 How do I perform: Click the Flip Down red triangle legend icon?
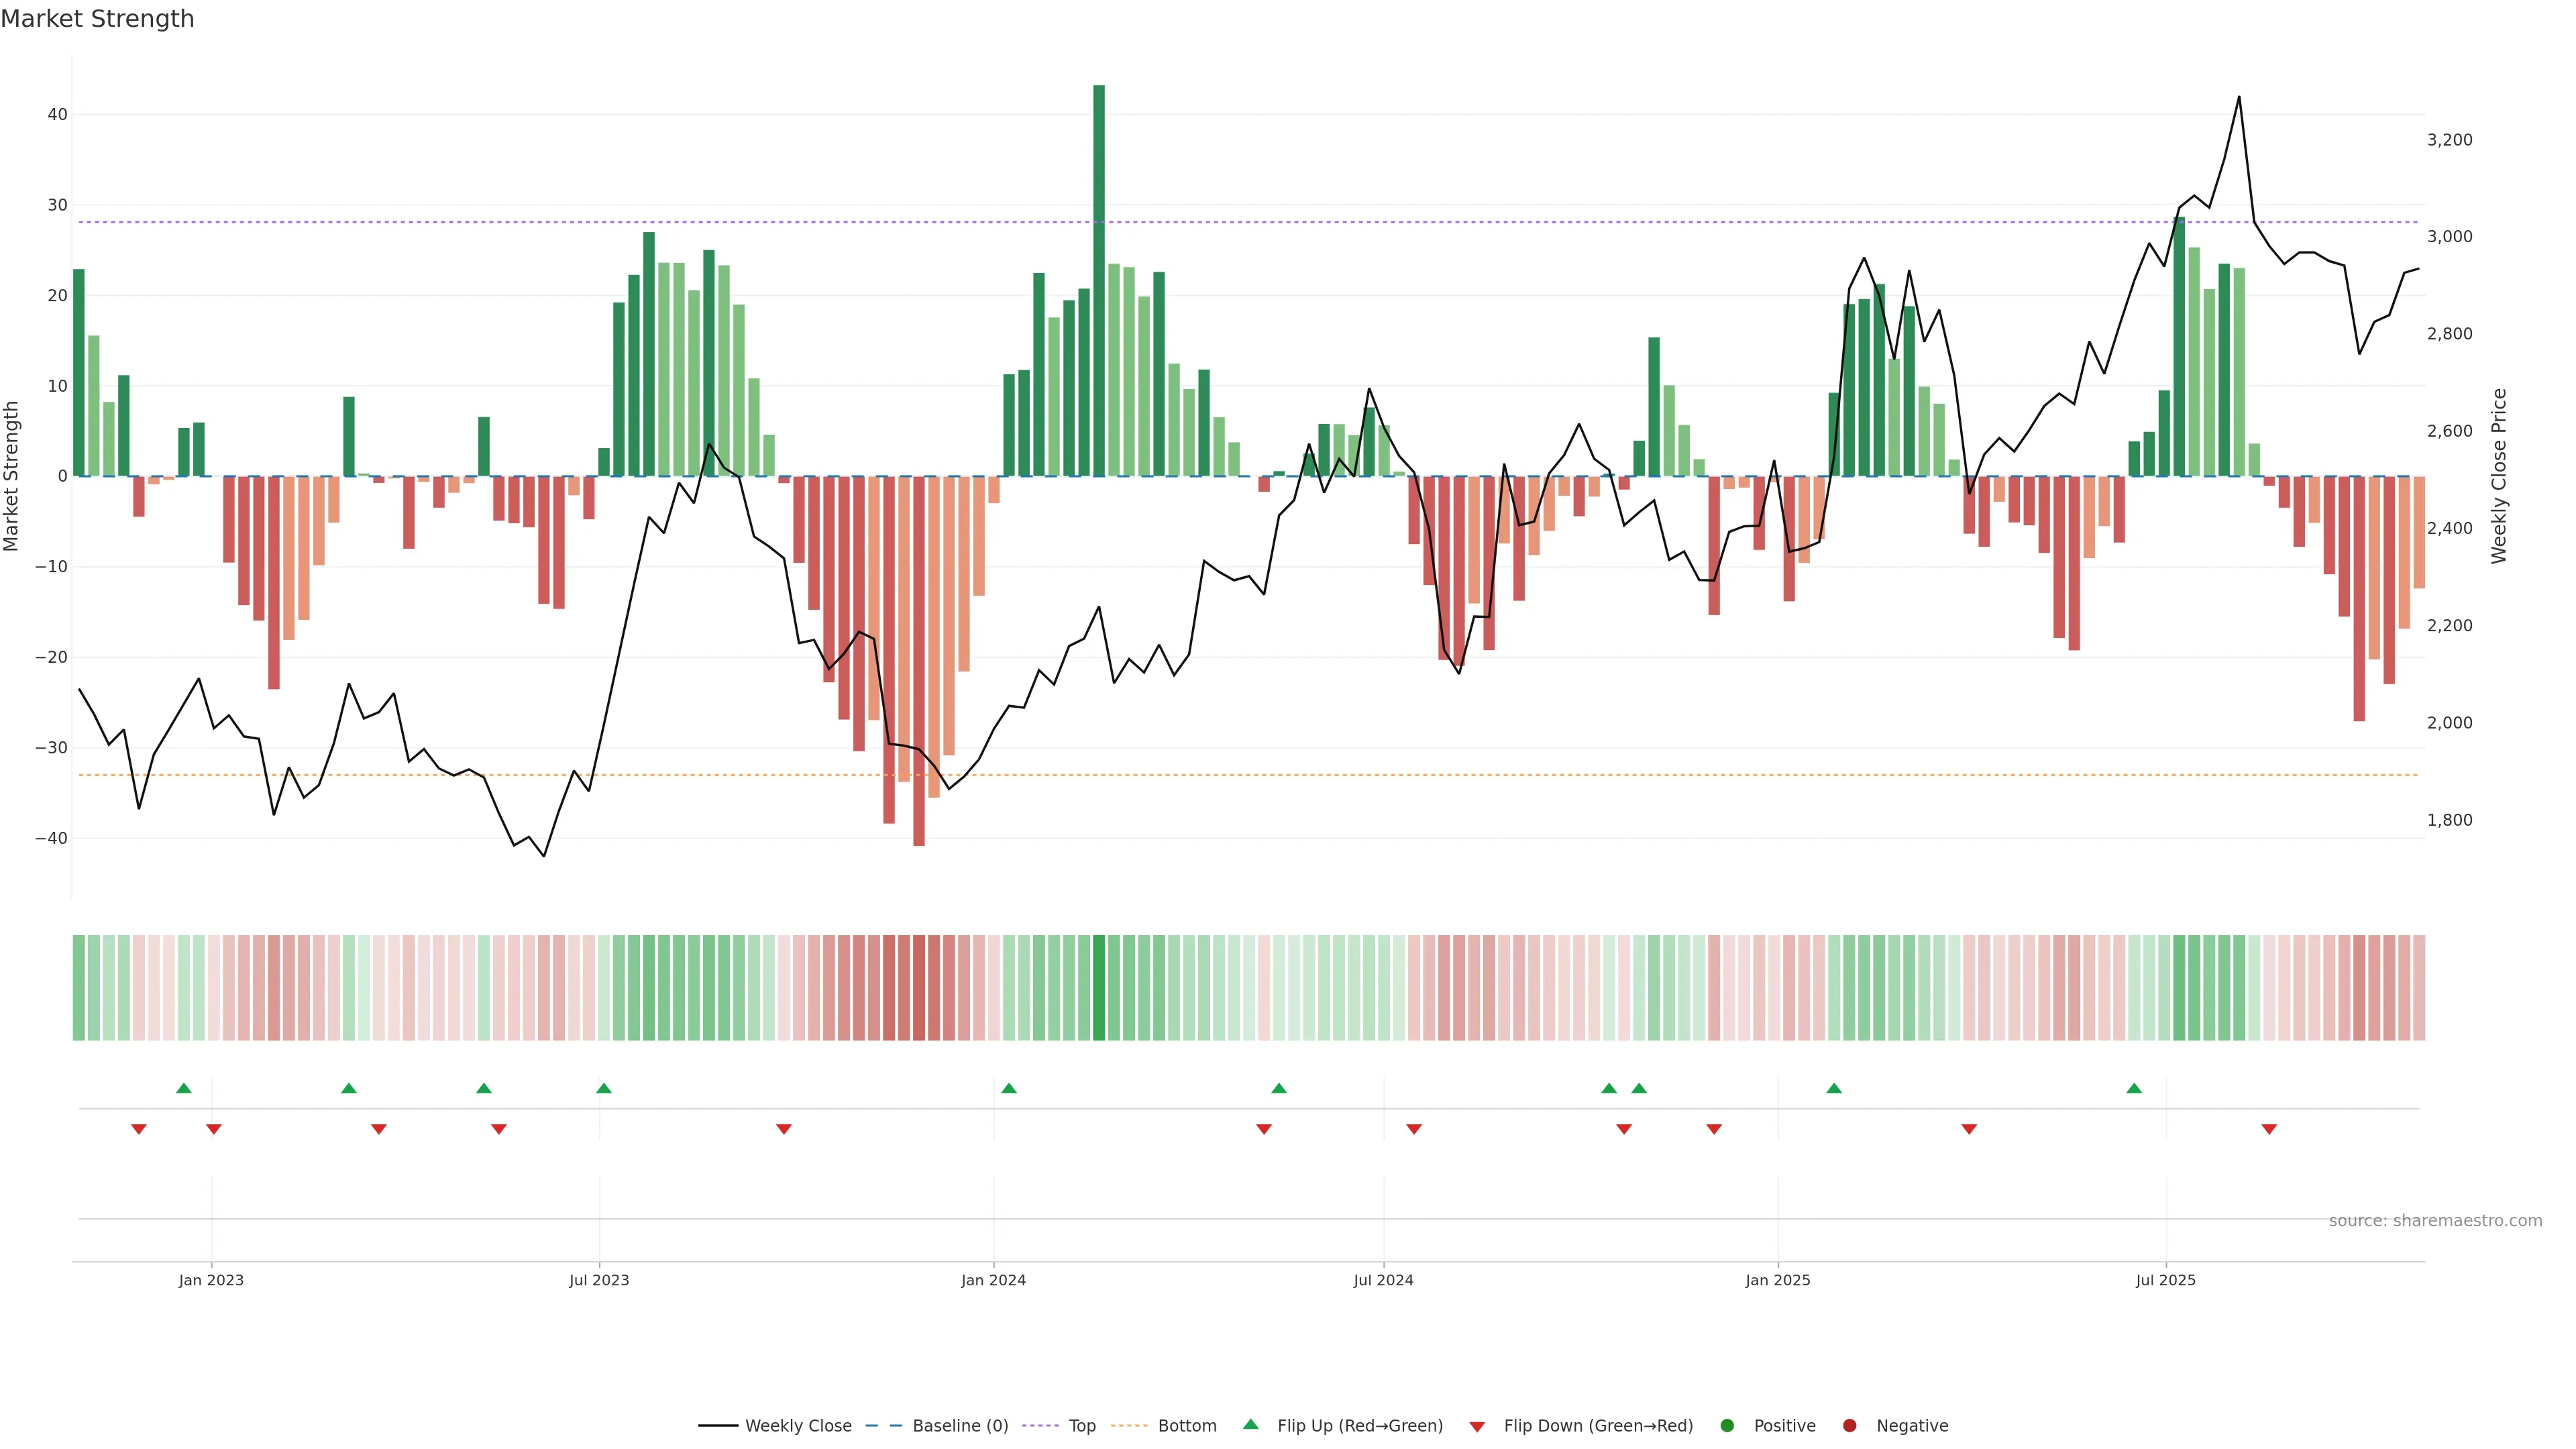(x=1477, y=1426)
